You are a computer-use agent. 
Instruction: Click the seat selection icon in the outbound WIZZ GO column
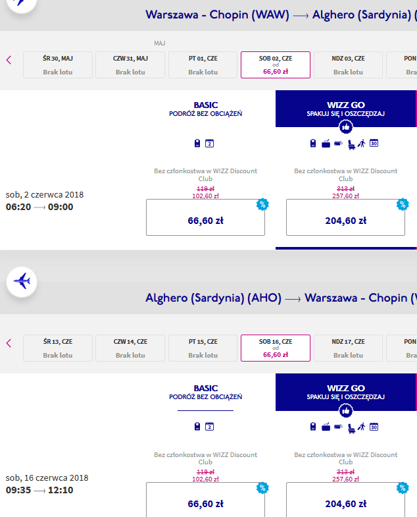pyautogui.click(x=351, y=144)
